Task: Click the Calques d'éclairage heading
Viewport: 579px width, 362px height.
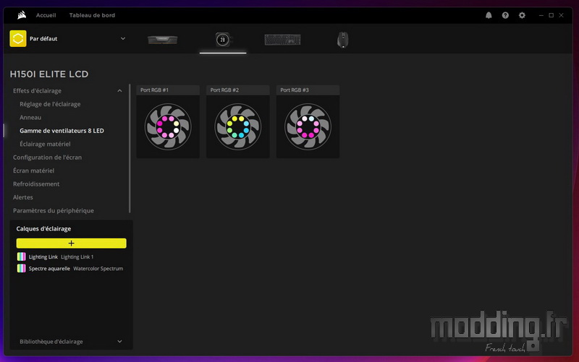Action: [43, 228]
